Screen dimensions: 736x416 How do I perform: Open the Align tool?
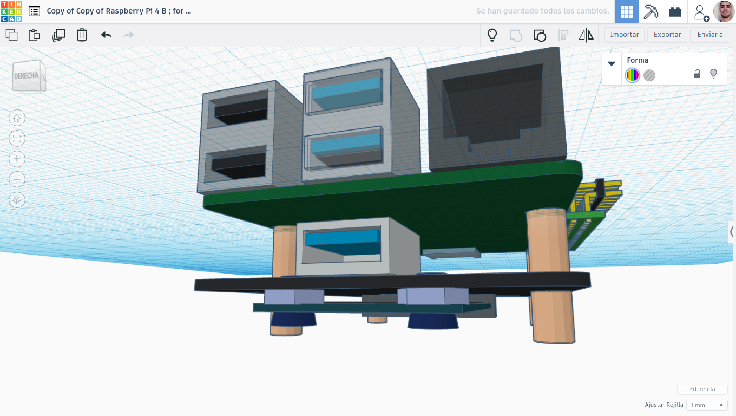click(563, 35)
